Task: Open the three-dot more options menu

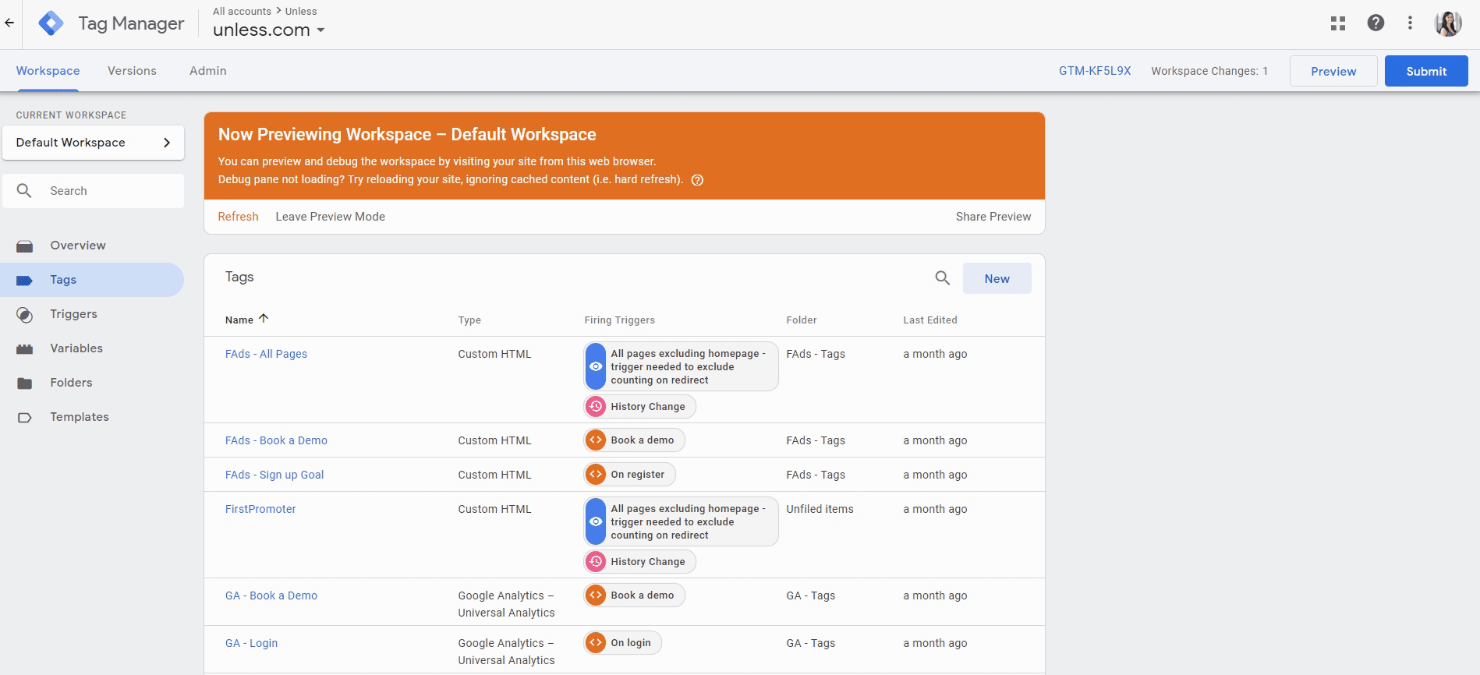Action: (1410, 23)
